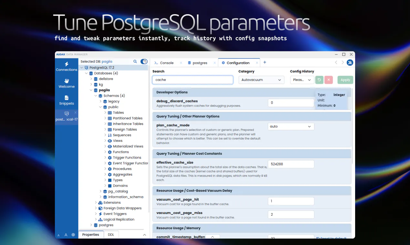
Task: Click the red delete snapshot button
Action: 329,80
